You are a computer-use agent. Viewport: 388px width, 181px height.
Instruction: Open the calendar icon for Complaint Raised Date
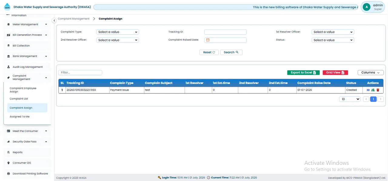[x=208, y=40]
